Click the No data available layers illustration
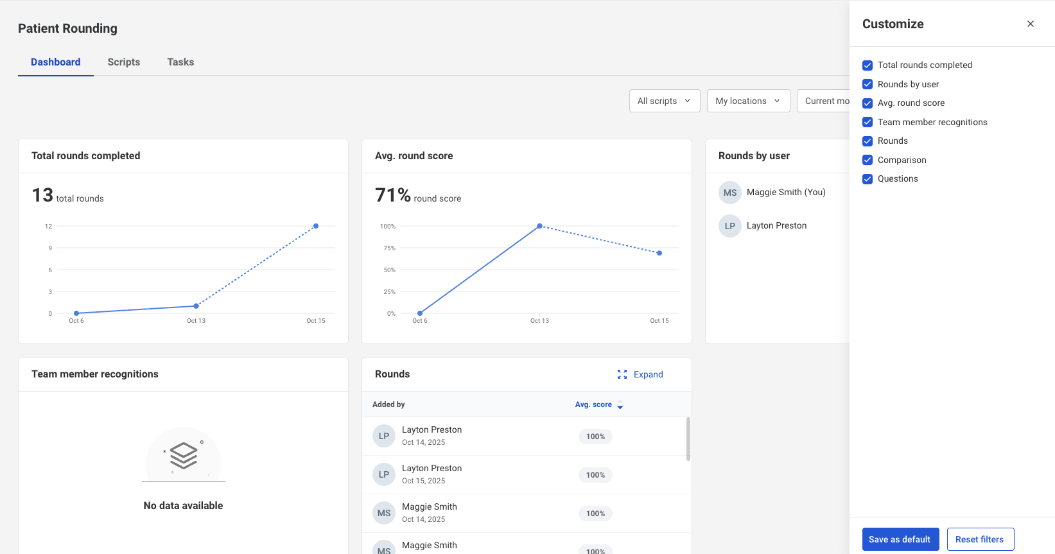The image size is (1055, 554). coord(184,456)
